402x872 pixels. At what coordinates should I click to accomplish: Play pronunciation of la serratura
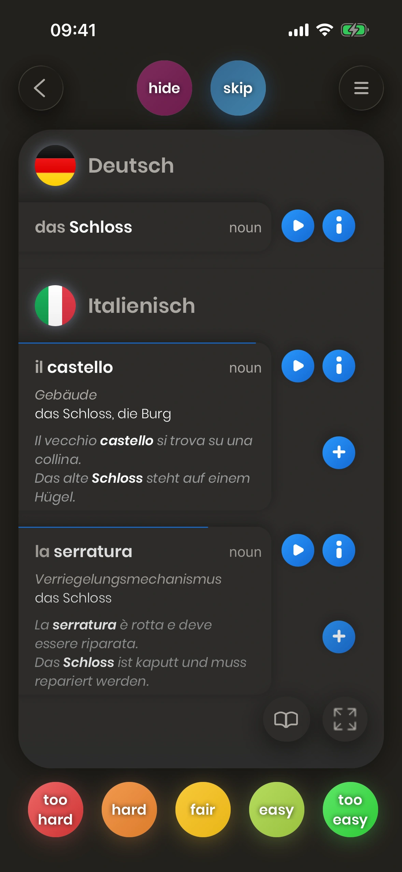[298, 550]
